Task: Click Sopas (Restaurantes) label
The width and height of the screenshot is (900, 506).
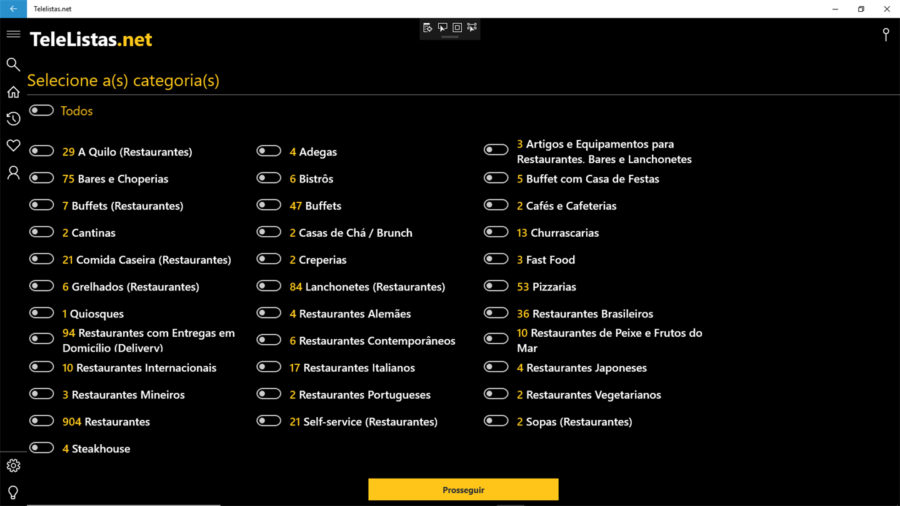Action: click(574, 422)
